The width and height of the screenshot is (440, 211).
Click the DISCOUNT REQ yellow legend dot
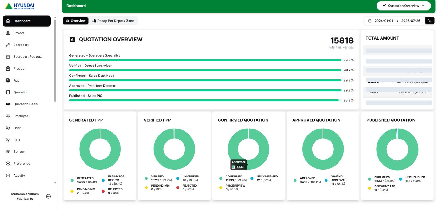click(370, 188)
